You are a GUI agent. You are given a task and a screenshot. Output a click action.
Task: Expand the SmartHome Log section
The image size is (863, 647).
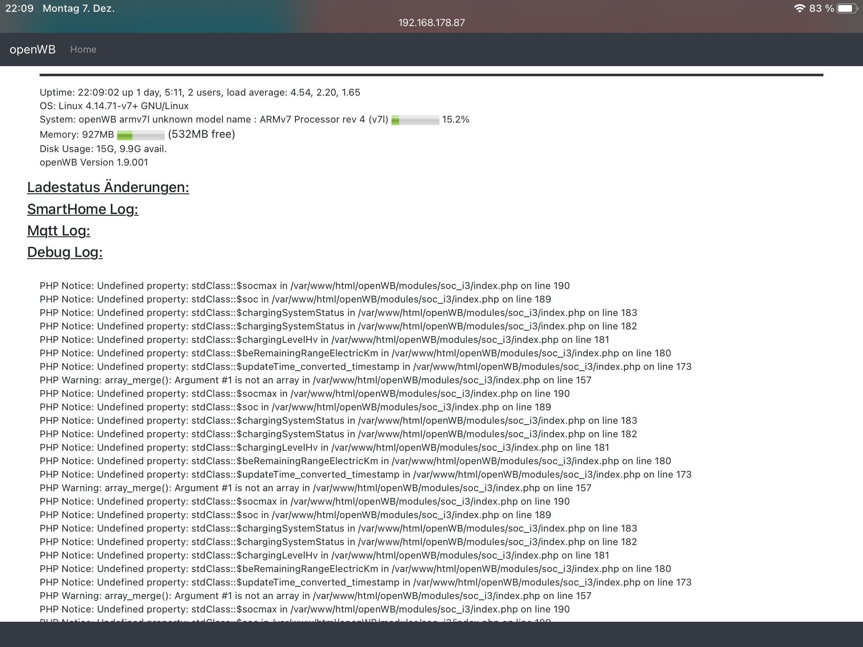tap(83, 209)
